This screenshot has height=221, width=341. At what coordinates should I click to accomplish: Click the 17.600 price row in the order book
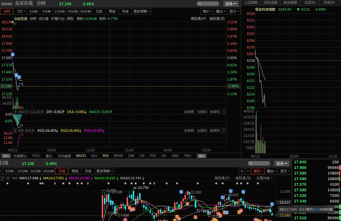[x=316, y=168]
